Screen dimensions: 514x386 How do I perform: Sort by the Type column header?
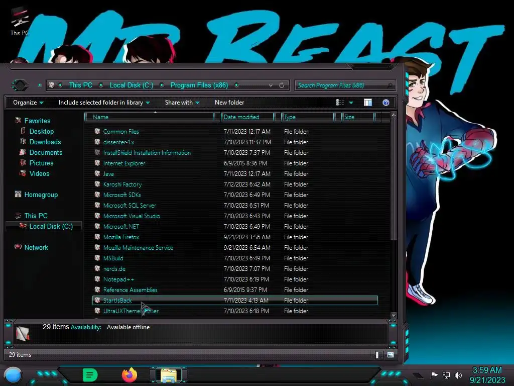308,117
